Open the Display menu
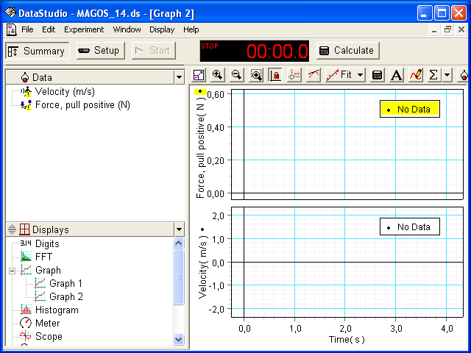This screenshot has width=471, height=353. click(x=162, y=29)
